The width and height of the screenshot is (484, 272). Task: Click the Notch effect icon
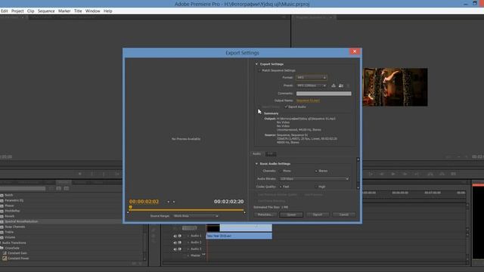pos(2,195)
